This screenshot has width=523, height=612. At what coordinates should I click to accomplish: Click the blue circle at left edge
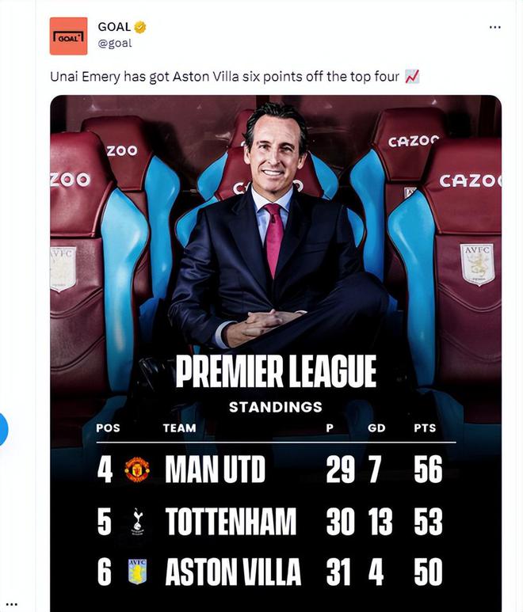coord(3,429)
